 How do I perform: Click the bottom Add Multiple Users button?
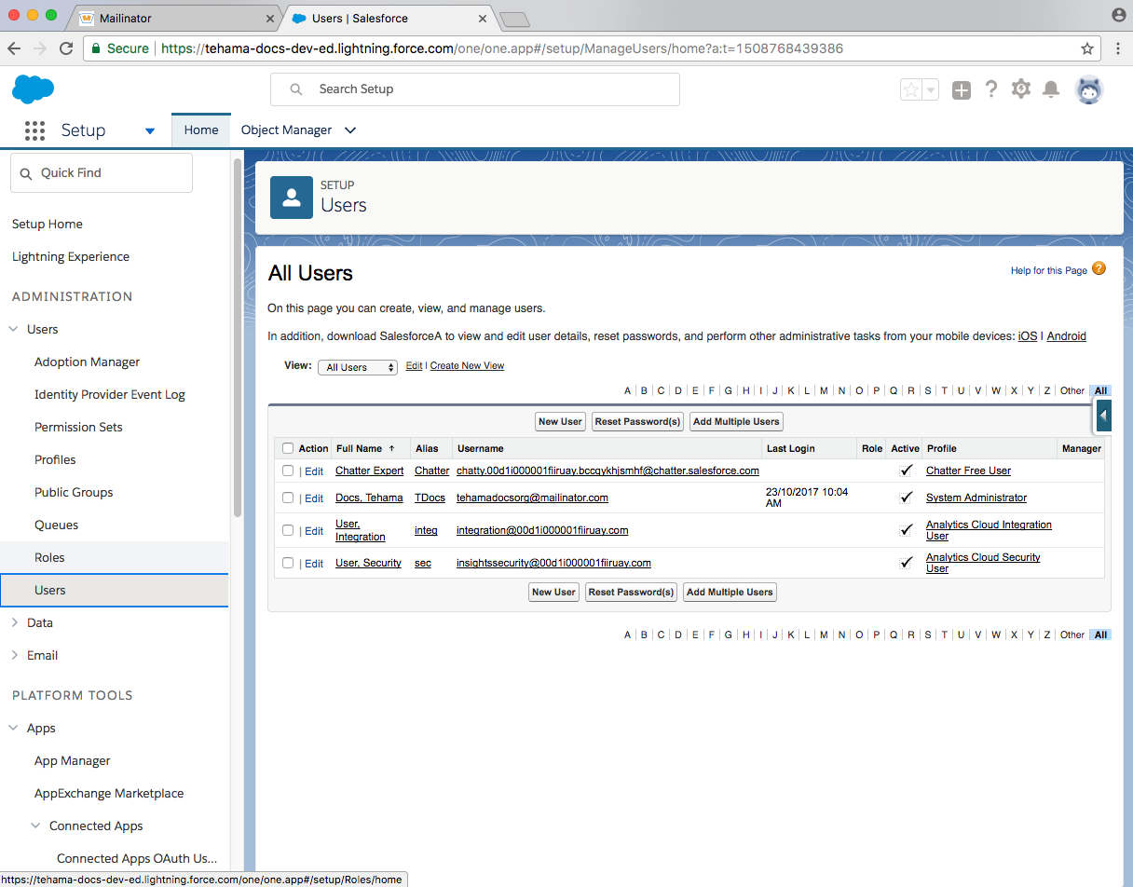click(x=730, y=592)
